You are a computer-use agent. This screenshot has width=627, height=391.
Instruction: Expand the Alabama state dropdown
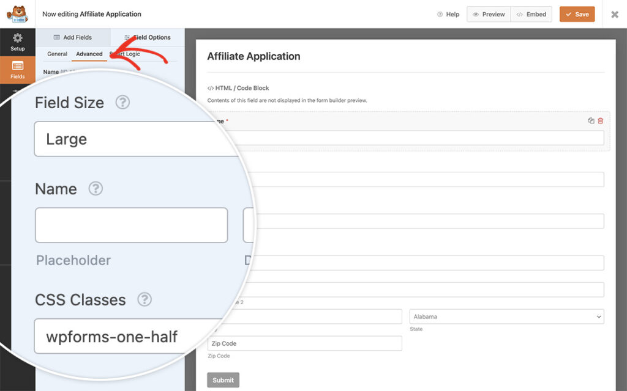click(506, 316)
